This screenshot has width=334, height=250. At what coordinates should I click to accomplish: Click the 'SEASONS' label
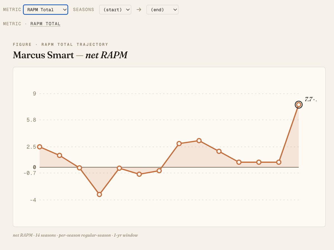pyautogui.click(x=83, y=9)
